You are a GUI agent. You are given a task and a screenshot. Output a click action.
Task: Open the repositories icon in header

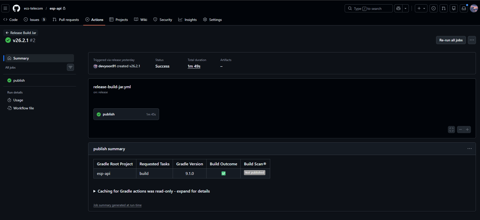(x=454, y=8)
